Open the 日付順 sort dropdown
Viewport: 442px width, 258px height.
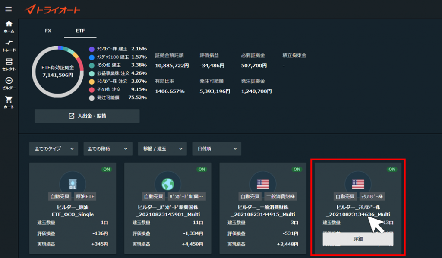pyautogui.click(x=217, y=149)
